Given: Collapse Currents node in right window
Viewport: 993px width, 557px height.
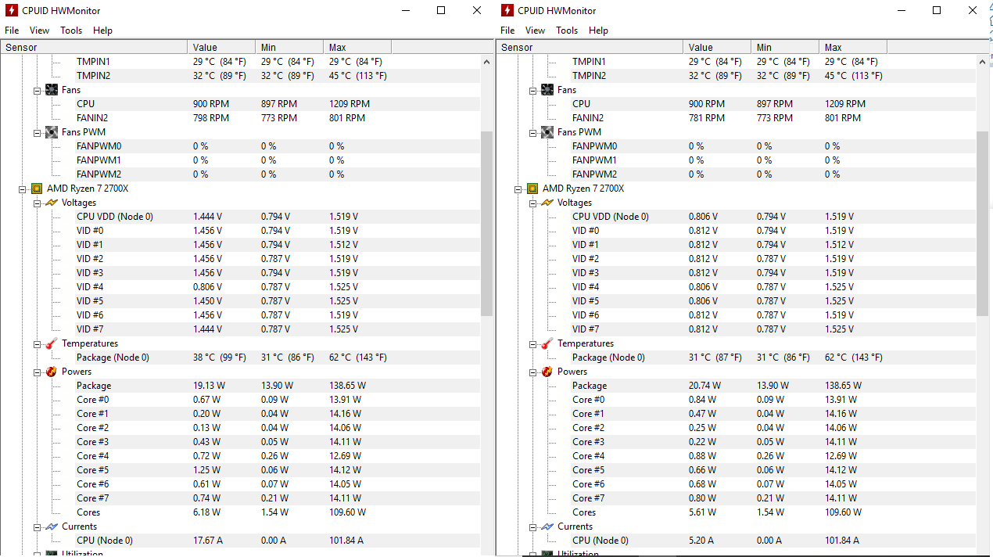Looking at the screenshot, I should point(533,527).
